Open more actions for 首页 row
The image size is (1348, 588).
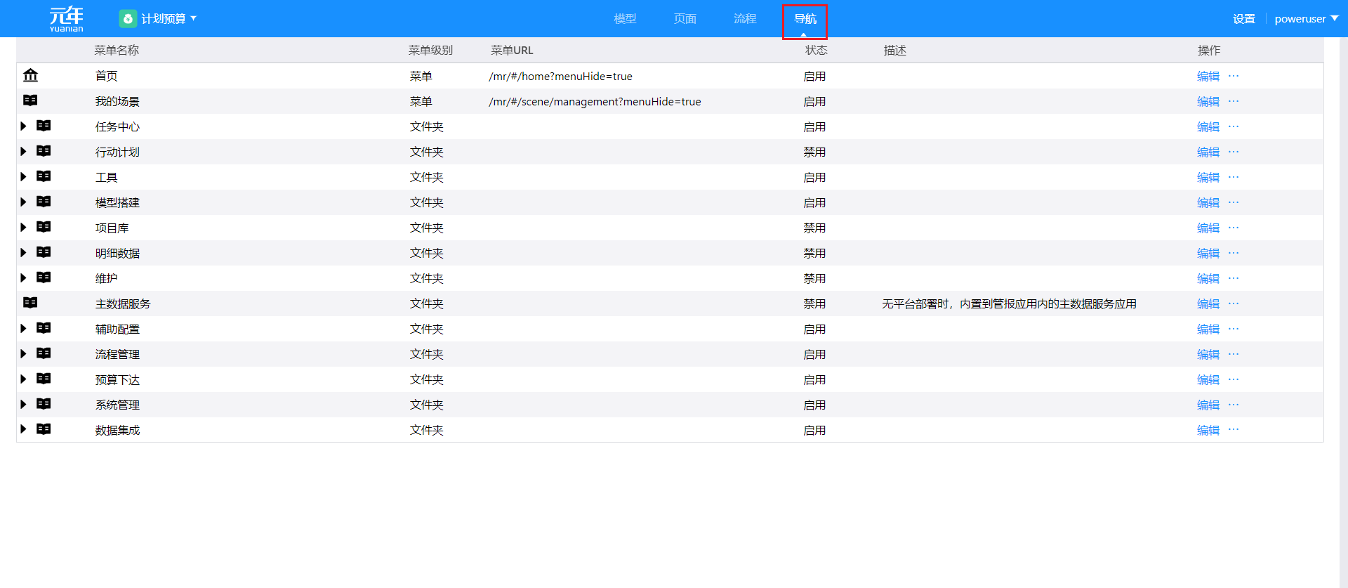coord(1234,76)
